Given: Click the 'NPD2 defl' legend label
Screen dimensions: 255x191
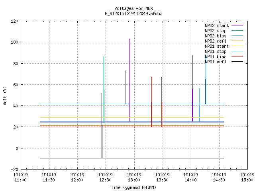Looking at the screenshot, I should click(216, 41).
